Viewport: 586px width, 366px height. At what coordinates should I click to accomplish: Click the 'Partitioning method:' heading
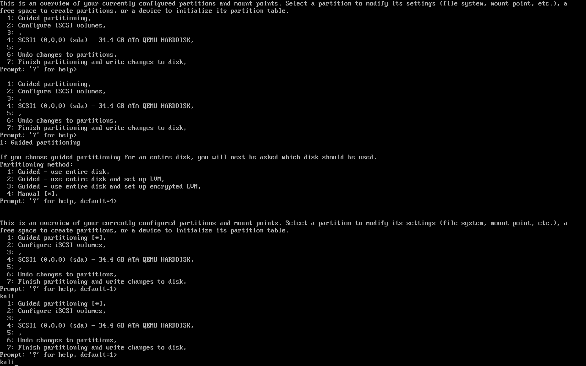pyautogui.click(x=37, y=164)
